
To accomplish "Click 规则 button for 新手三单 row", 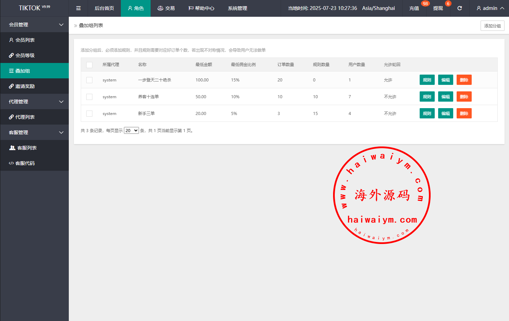I will coord(427,114).
